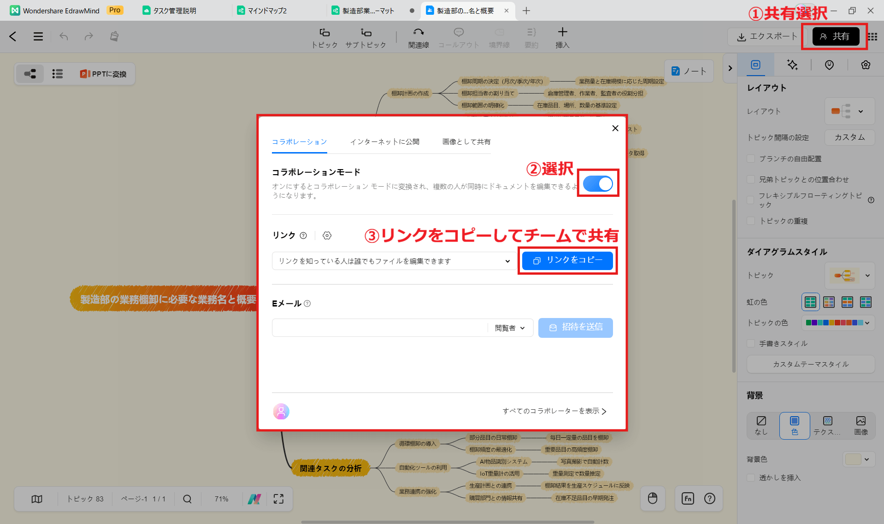
Task: Click the collaborator avatar icon
Action: pos(281,411)
